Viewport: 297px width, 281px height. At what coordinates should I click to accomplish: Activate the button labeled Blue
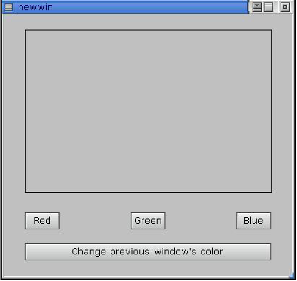coord(254,220)
